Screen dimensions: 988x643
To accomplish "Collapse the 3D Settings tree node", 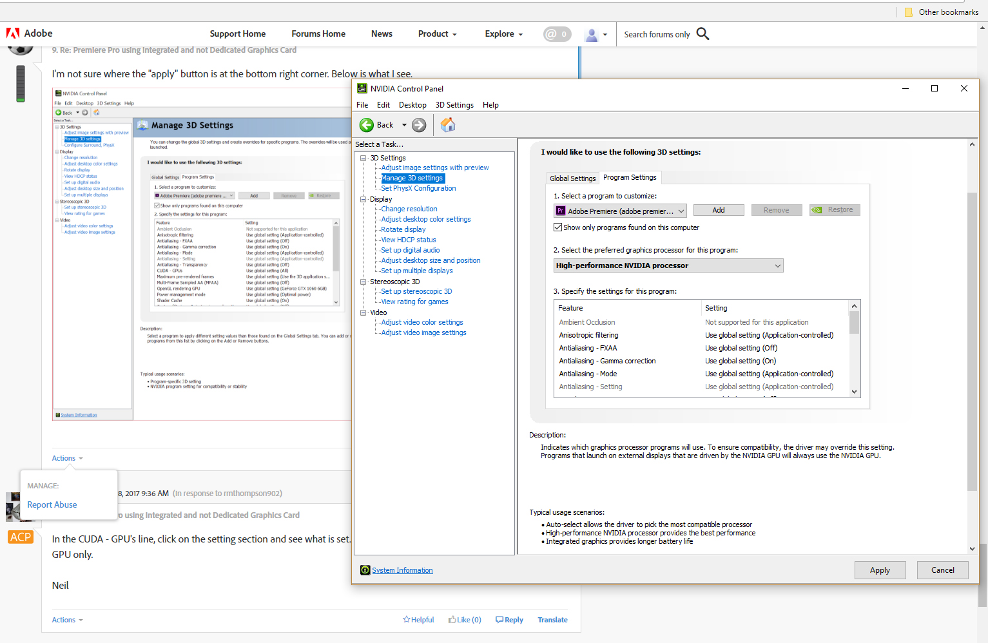I will tap(363, 158).
